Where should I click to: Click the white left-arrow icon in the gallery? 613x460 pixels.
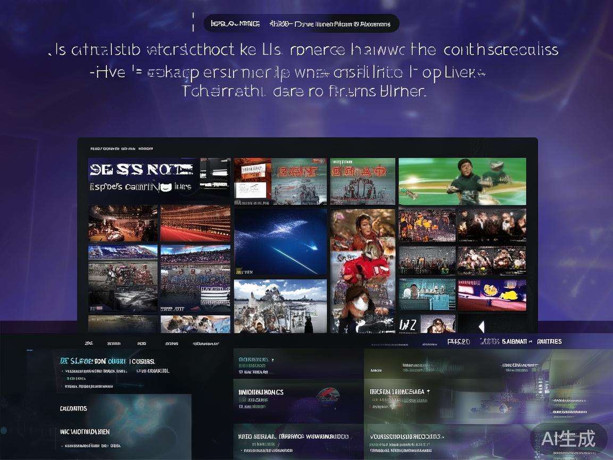pyautogui.click(x=481, y=326)
